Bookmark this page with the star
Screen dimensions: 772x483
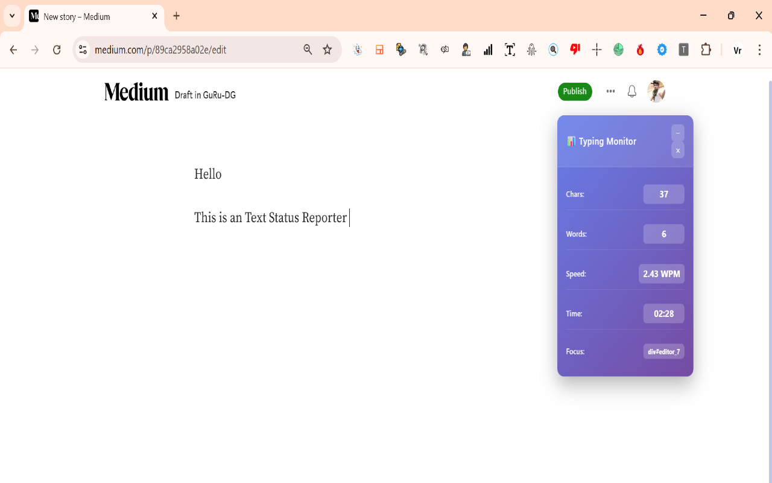click(x=327, y=50)
